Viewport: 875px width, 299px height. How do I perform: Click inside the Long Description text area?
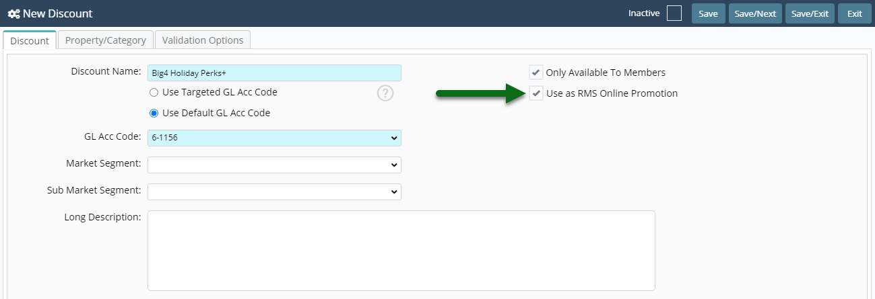(401, 251)
